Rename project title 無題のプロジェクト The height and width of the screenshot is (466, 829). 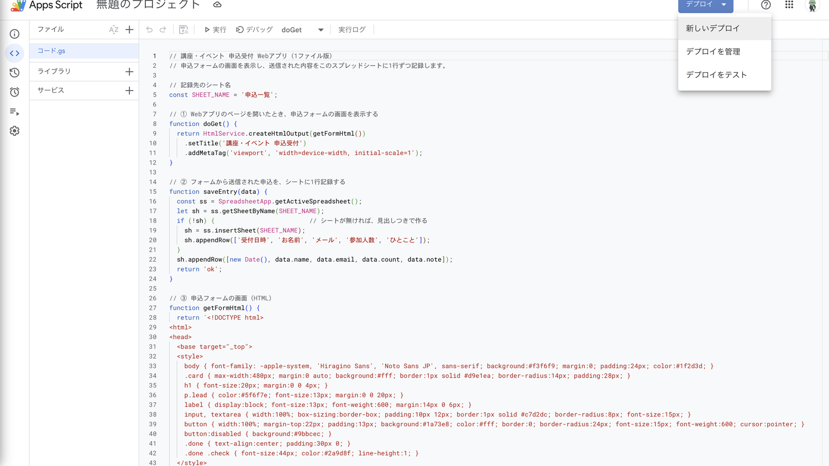tap(148, 5)
